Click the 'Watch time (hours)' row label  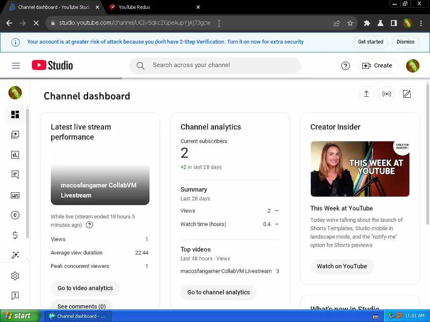point(203,224)
